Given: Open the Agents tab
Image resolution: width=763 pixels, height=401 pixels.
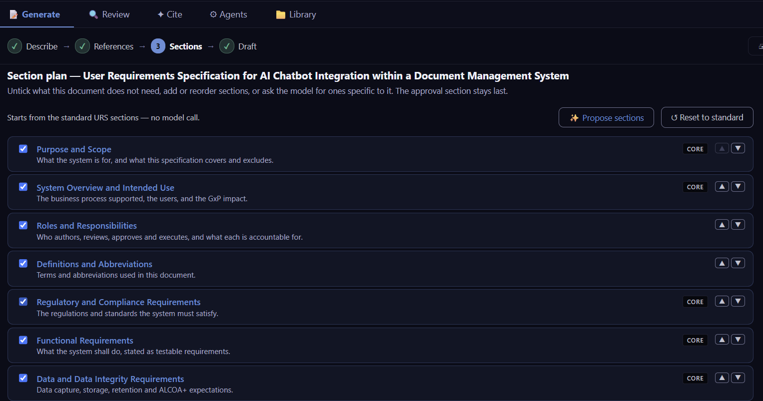Looking at the screenshot, I should point(228,14).
